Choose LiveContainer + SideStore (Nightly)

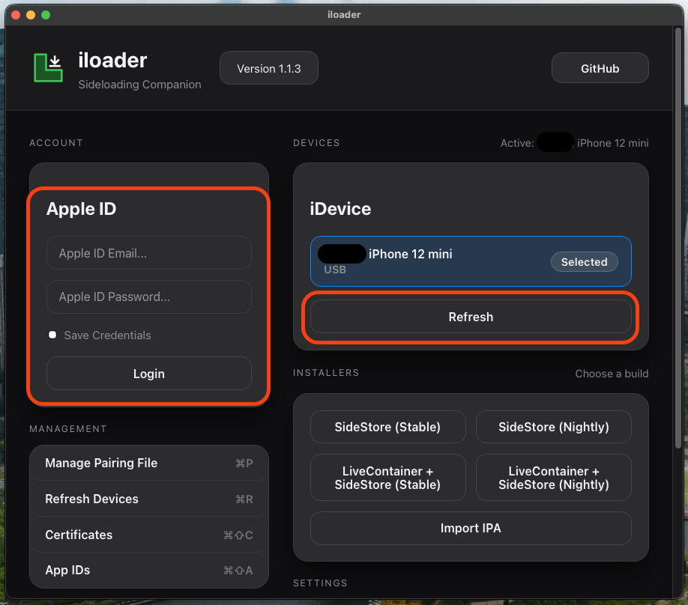[x=553, y=478]
